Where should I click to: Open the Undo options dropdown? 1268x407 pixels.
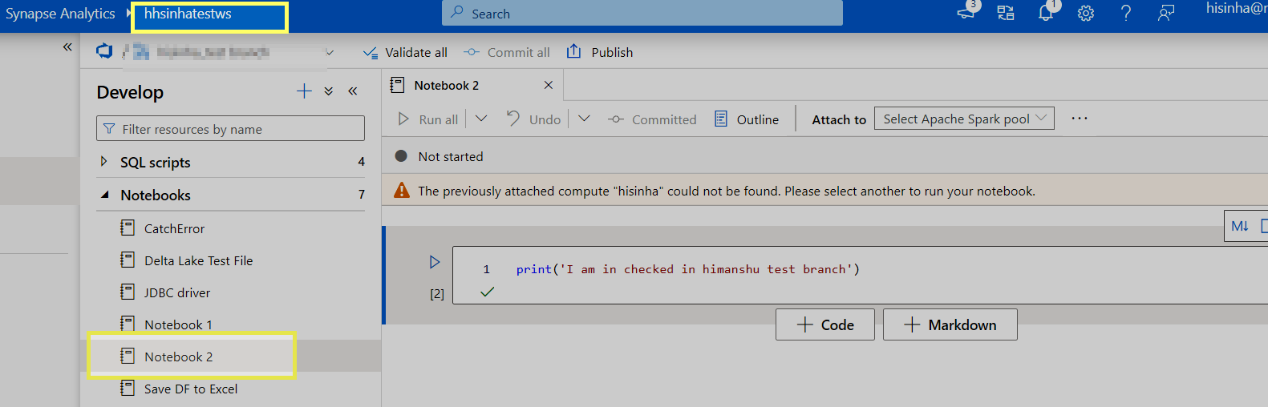click(584, 119)
